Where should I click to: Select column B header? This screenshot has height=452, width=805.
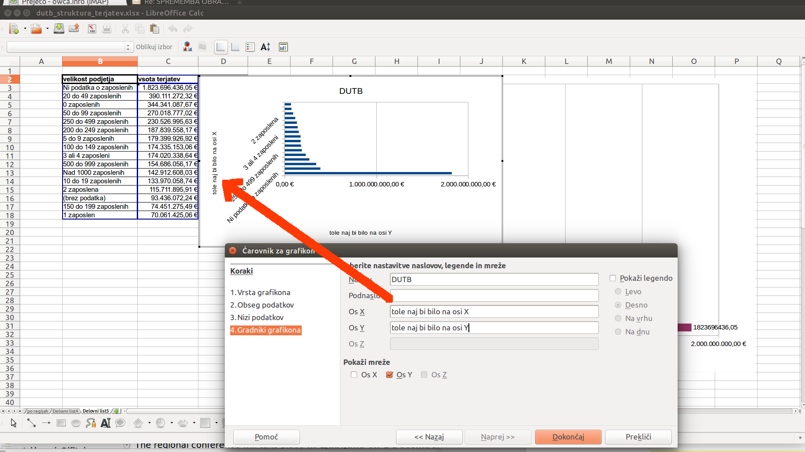point(100,61)
